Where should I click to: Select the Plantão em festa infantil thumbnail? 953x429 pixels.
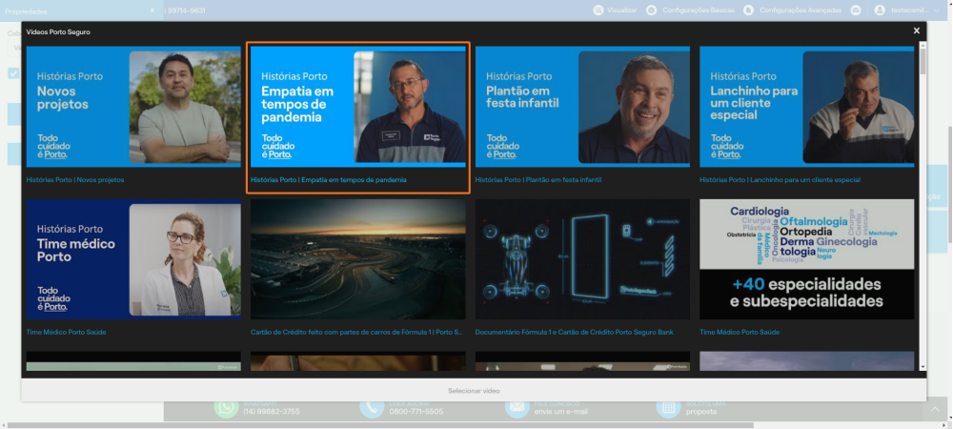click(x=582, y=107)
